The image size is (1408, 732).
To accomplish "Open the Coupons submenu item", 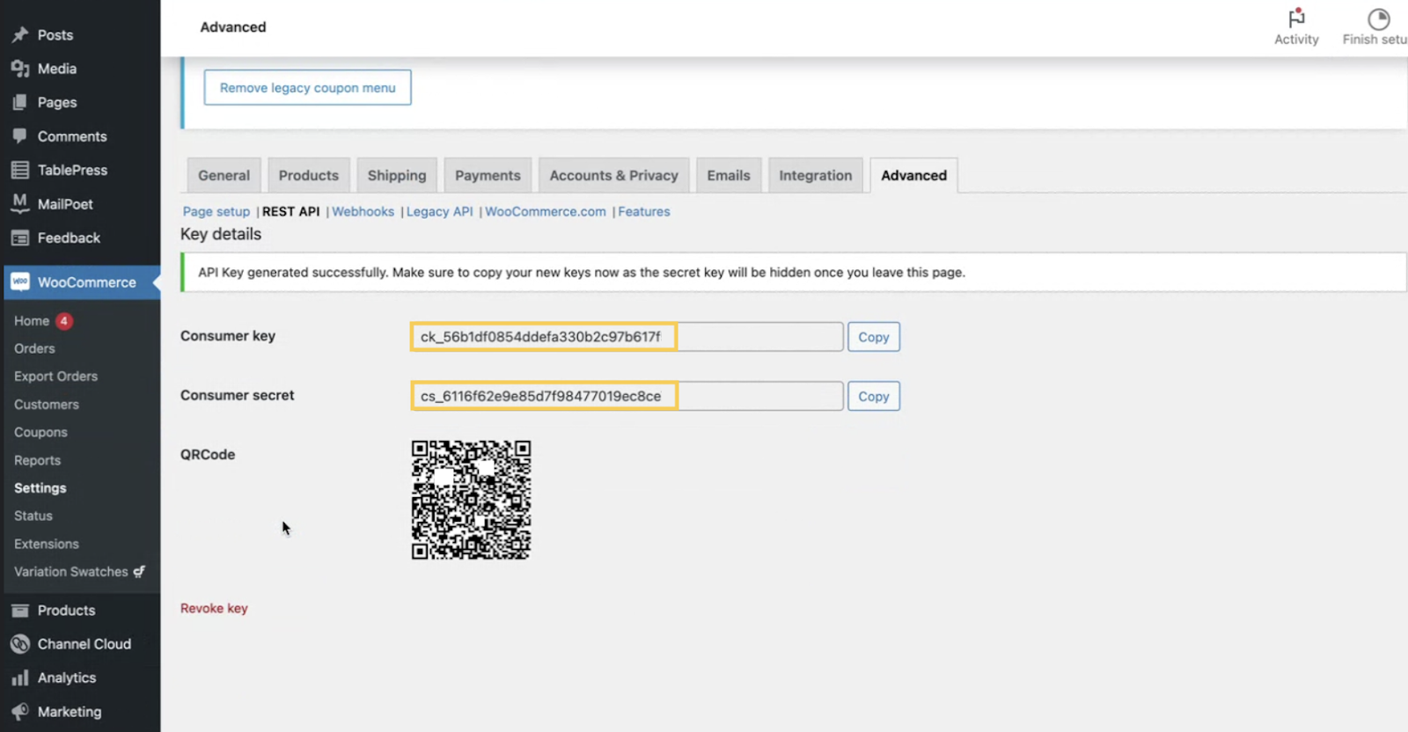I will (x=40, y=432).
